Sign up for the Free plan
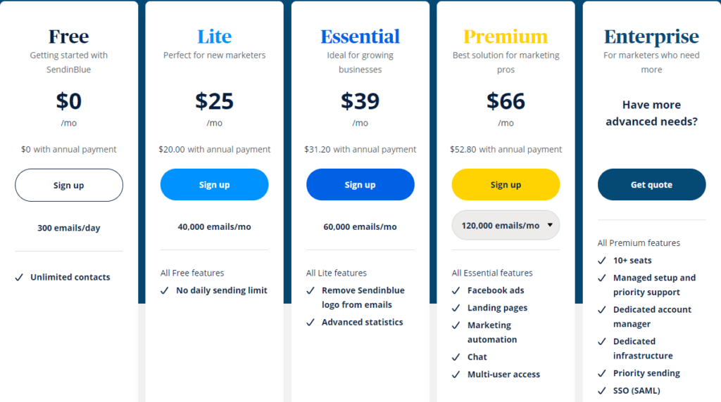 [x=69, y=185]
